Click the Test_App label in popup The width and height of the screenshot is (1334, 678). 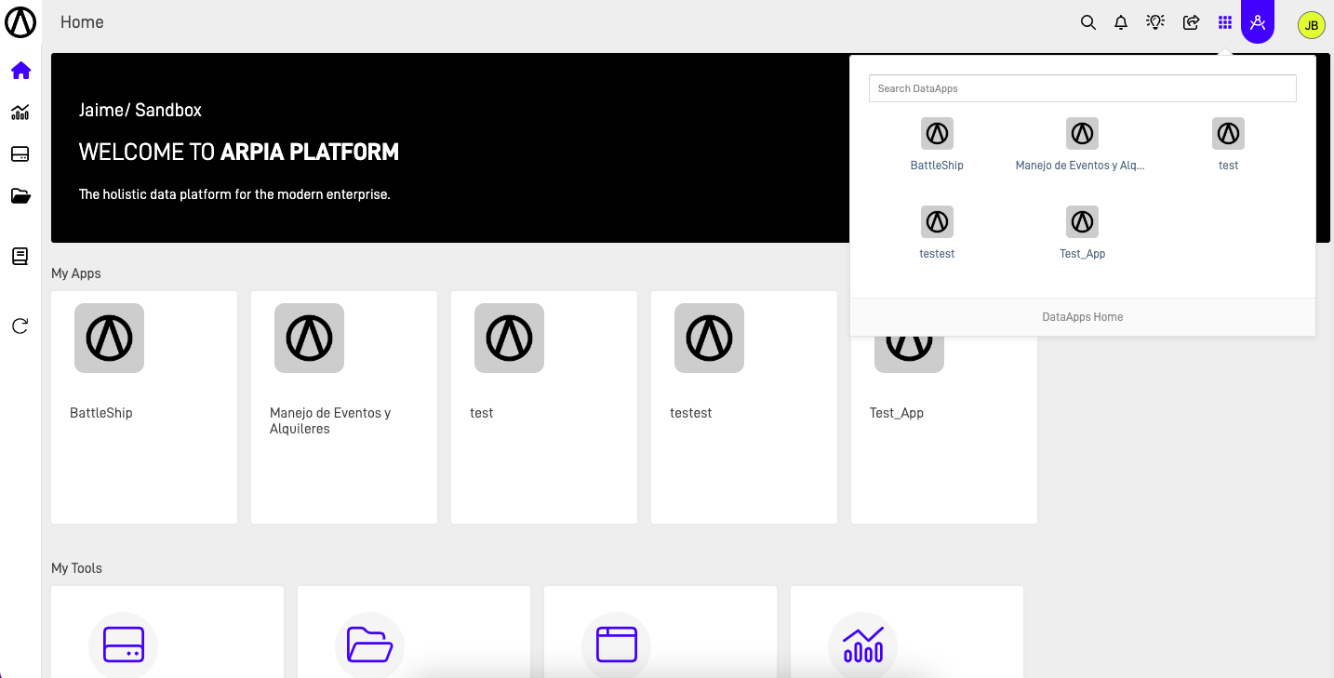[x=1083, y=254]
